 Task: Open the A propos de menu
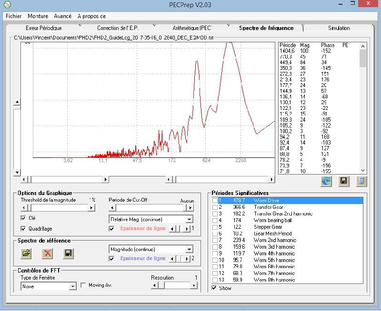[91, 16]
